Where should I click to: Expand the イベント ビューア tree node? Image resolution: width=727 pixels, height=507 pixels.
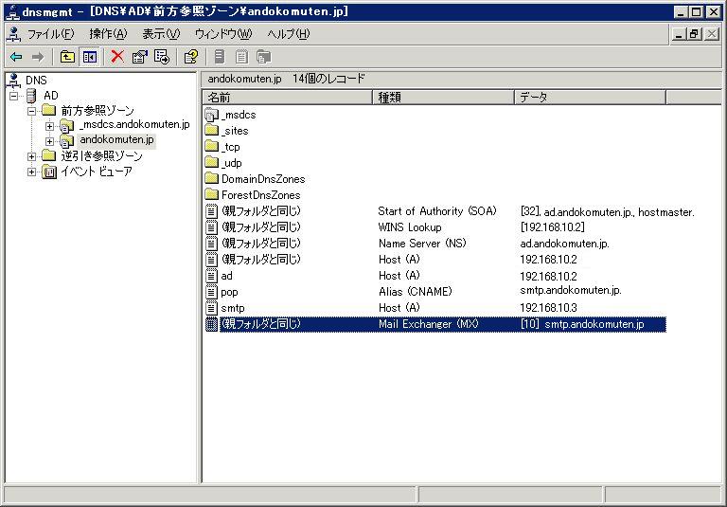[31, 172]
